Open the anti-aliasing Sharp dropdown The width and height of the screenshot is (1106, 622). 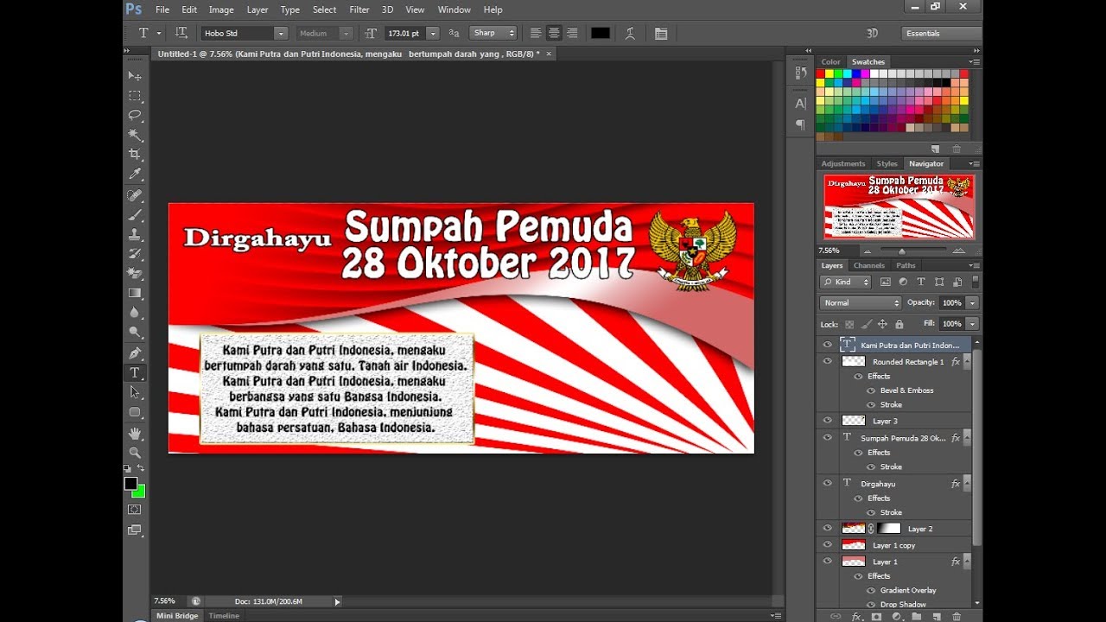pos(493,33)
